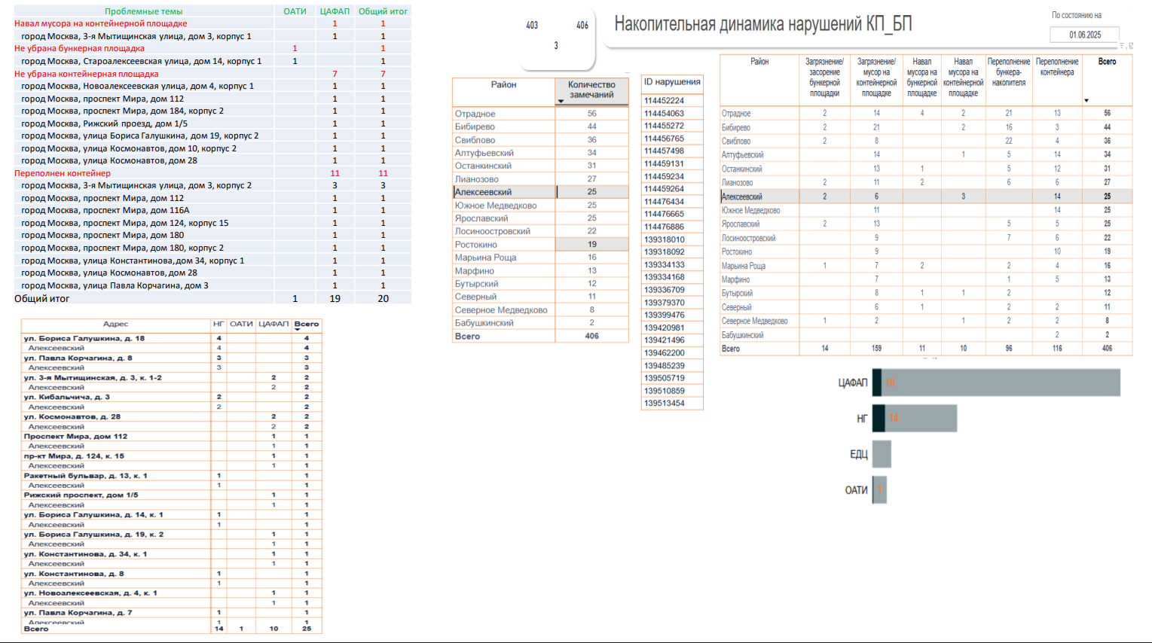Select Ростокино count cell 19
Image resolution: width=1152 pixels, height=643 pixels.
coord(591,244)
